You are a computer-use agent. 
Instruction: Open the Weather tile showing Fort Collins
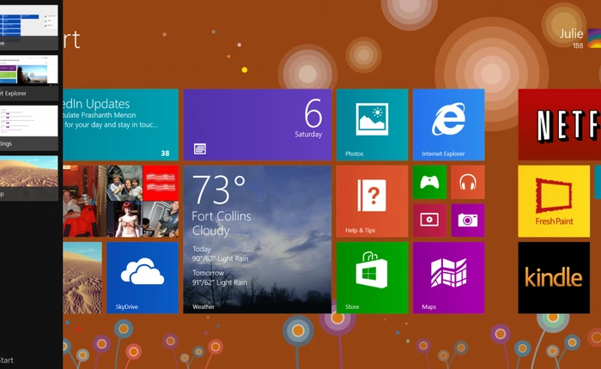pyautogui.click(x=258, y=239)
